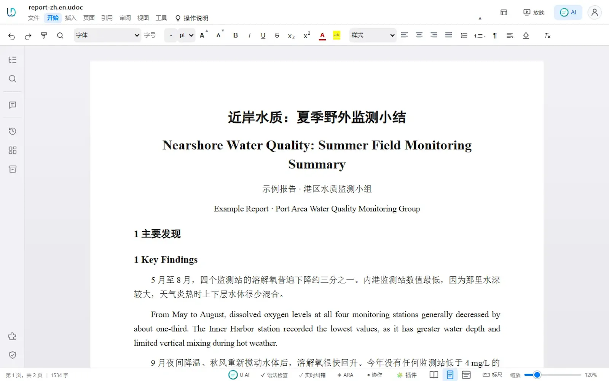
Task: Undo the last edit
Action: pos(11,36)
